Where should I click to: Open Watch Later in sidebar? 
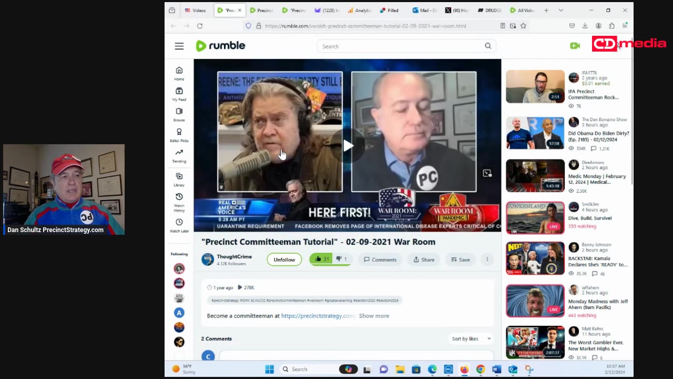[179, 225]
